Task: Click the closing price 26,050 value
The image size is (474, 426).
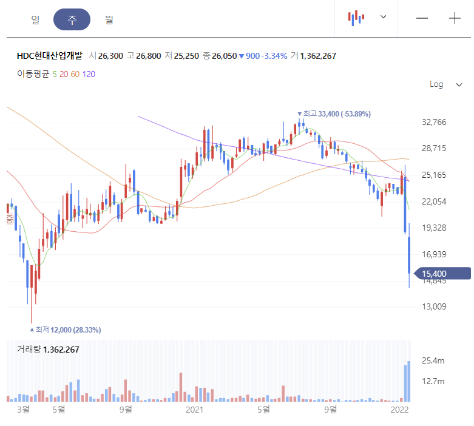Action: point(224,56)
